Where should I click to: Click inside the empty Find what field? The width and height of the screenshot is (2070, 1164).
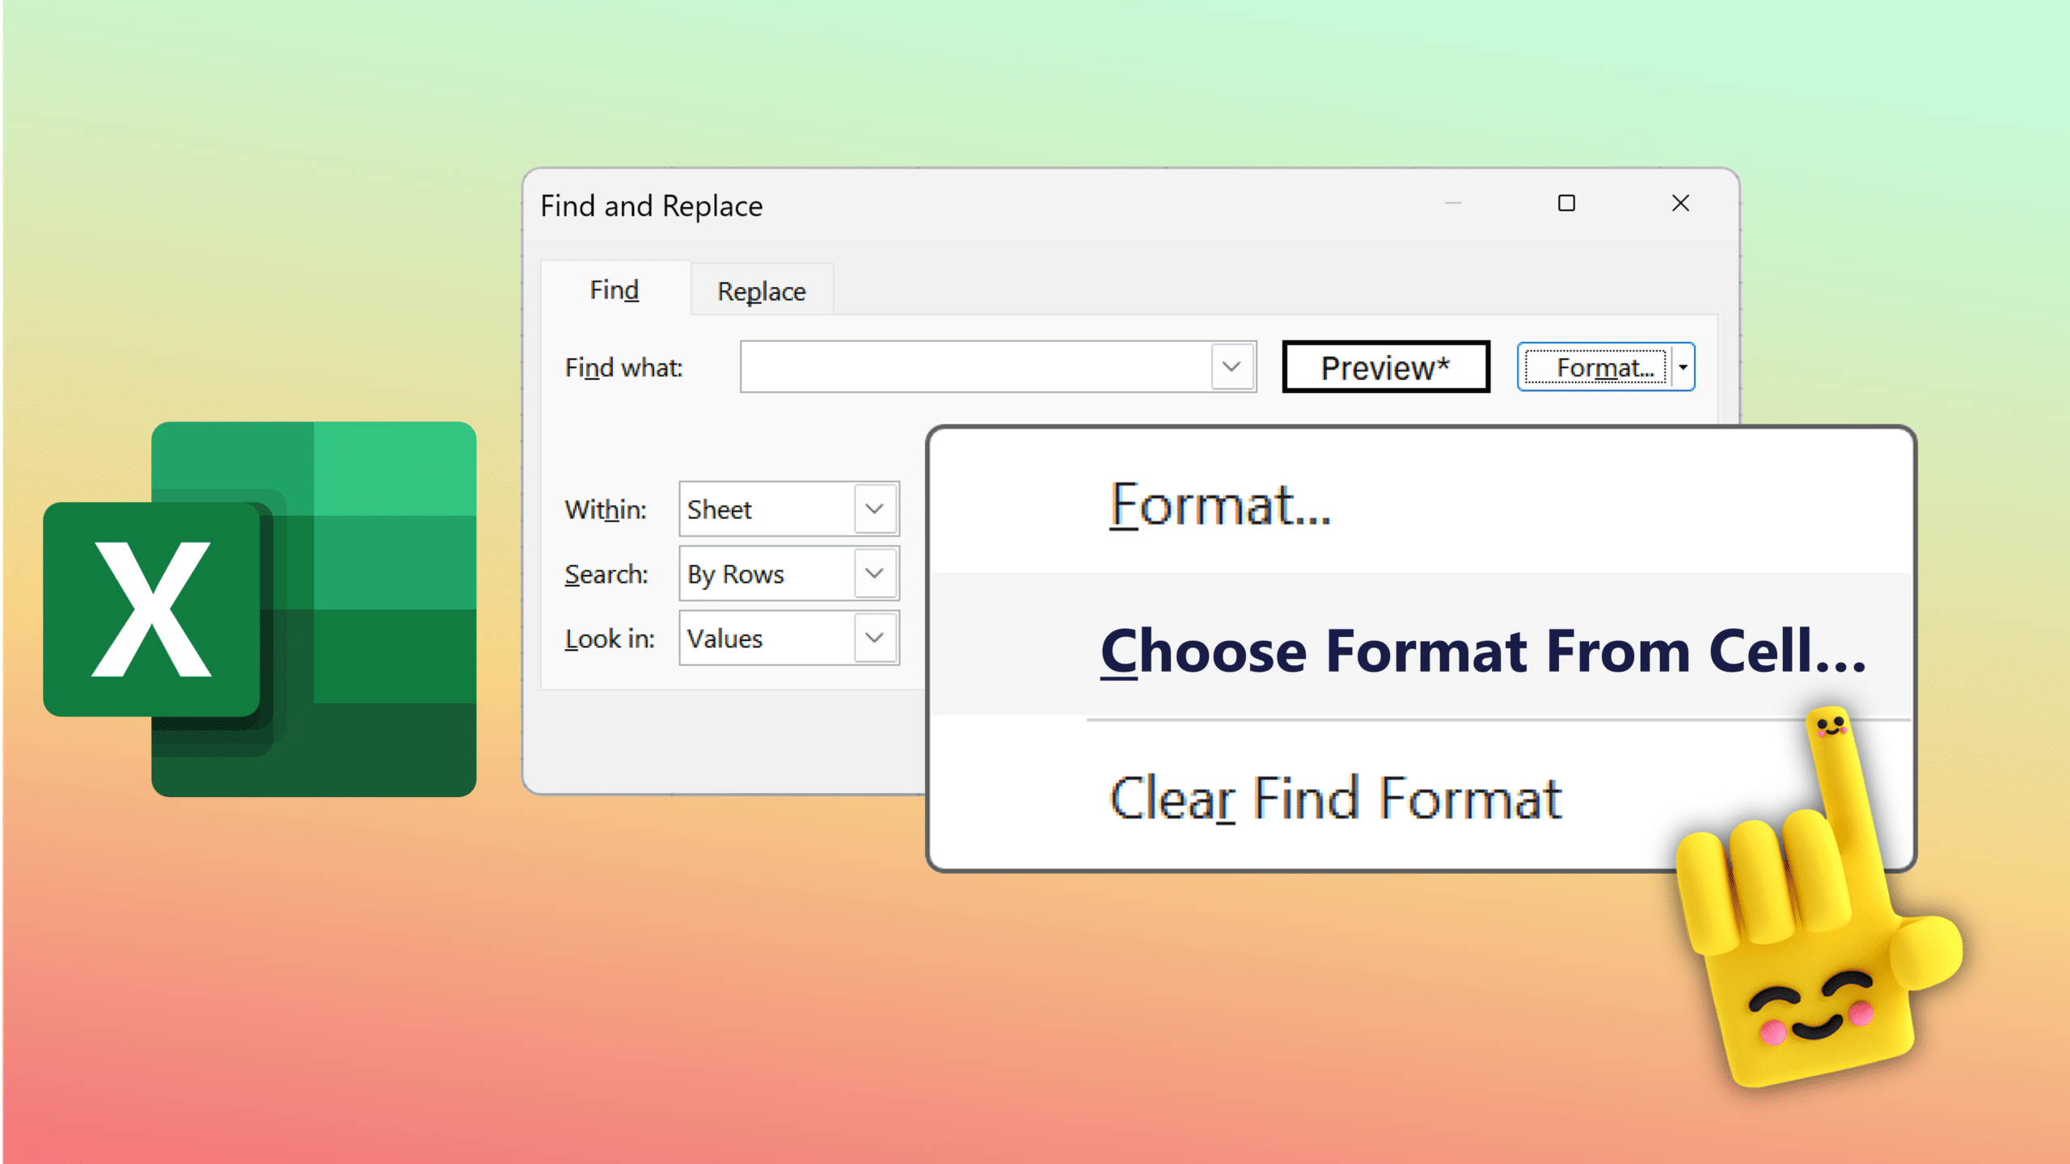pyautogui.click(x=970, y=367)
